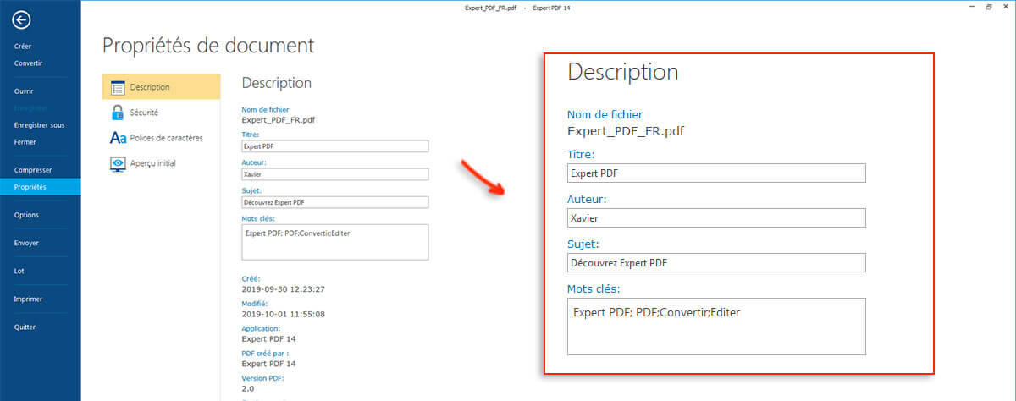Screen dimensions: 1016x401
Task: Click the Sujet field Découvrez Expert PDF
Action: 334,202
